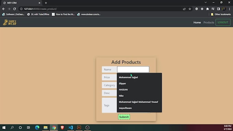Open Products in the navbar
Screen dimensions: 233x131
(x=209, y=22)
